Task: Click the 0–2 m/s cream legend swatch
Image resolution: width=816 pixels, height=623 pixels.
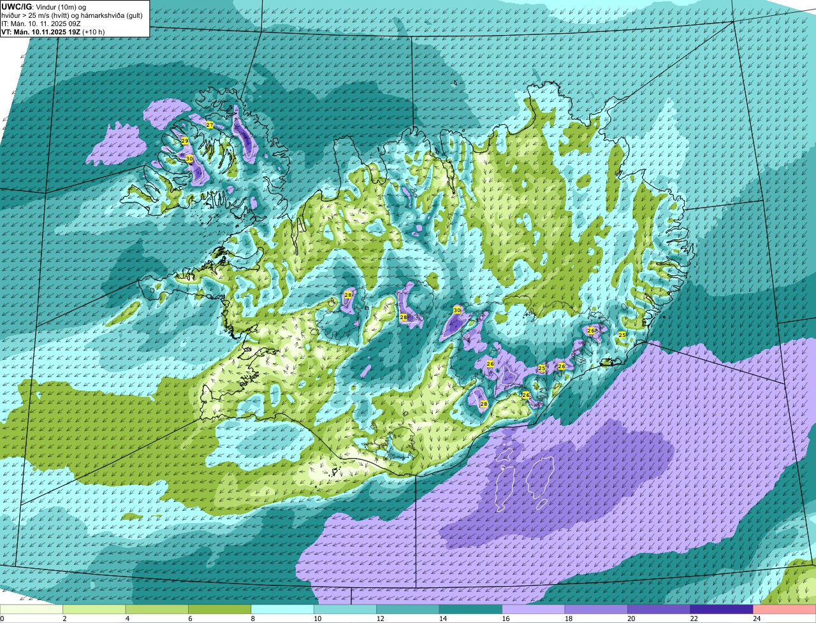Action: 31,609
